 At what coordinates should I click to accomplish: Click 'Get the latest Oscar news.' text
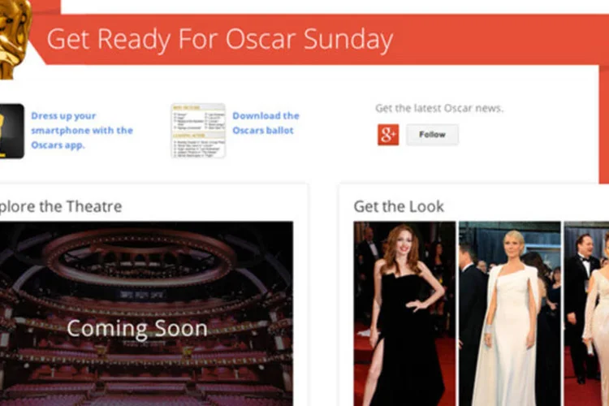pyautogui.click(x=438, y=108)
